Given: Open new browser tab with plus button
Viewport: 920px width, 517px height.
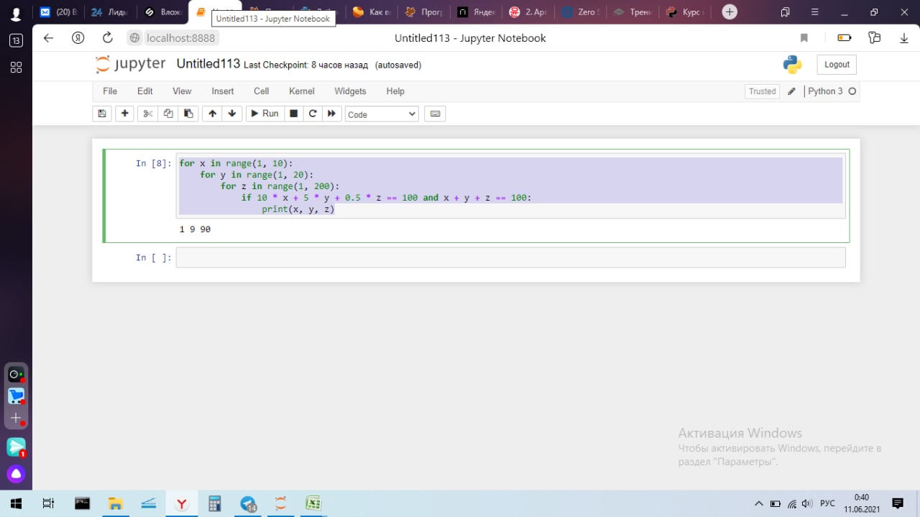Looking at the screenshot, I should pos(730,12).
